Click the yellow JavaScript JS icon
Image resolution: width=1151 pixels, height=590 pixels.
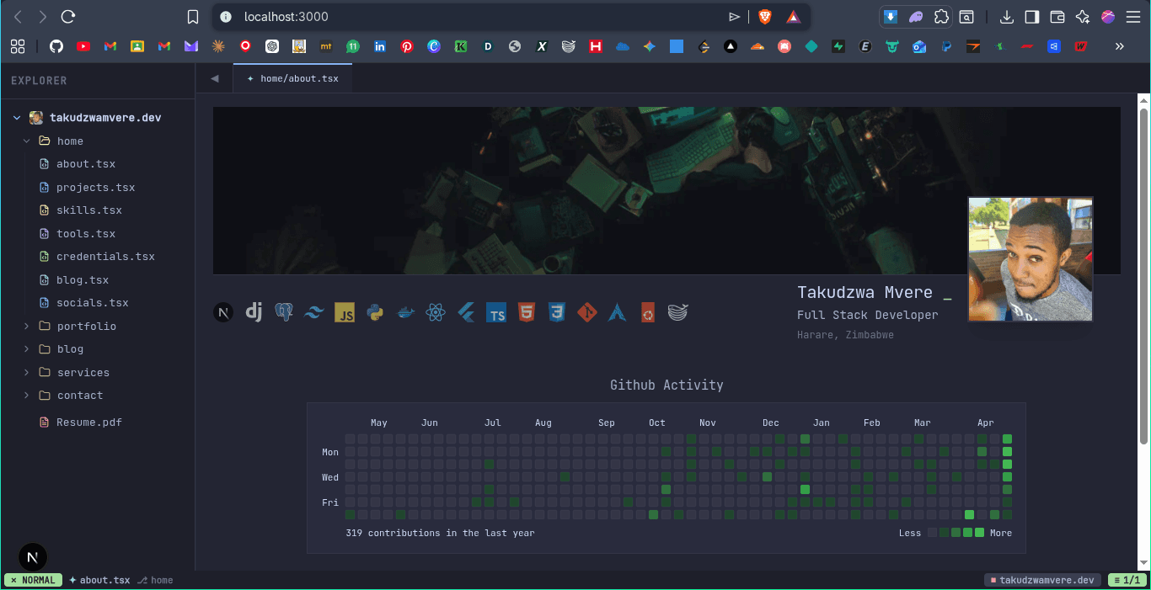click(345, 312)
